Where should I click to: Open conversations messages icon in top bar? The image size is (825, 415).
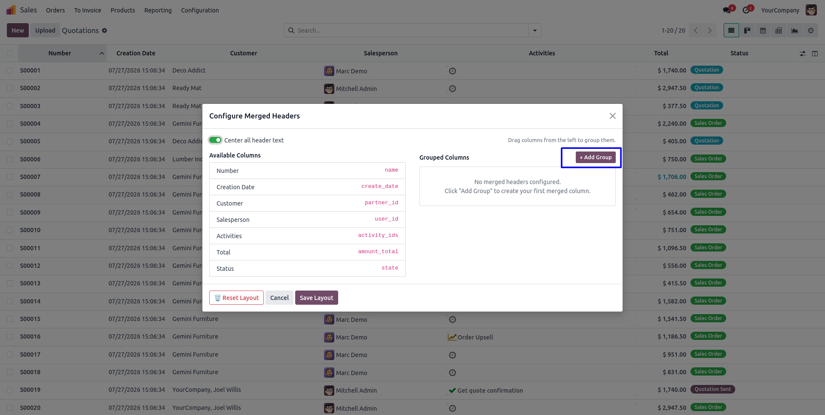[727, 10]
